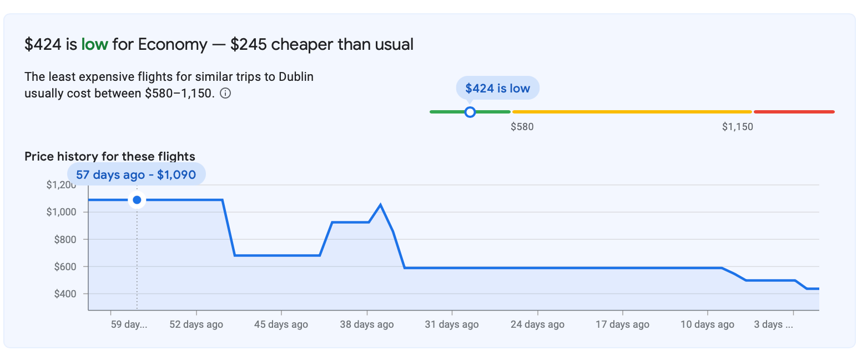867x361 pixels.
Task: Click the $1,150 label under price bar
Action: [738, 127]
